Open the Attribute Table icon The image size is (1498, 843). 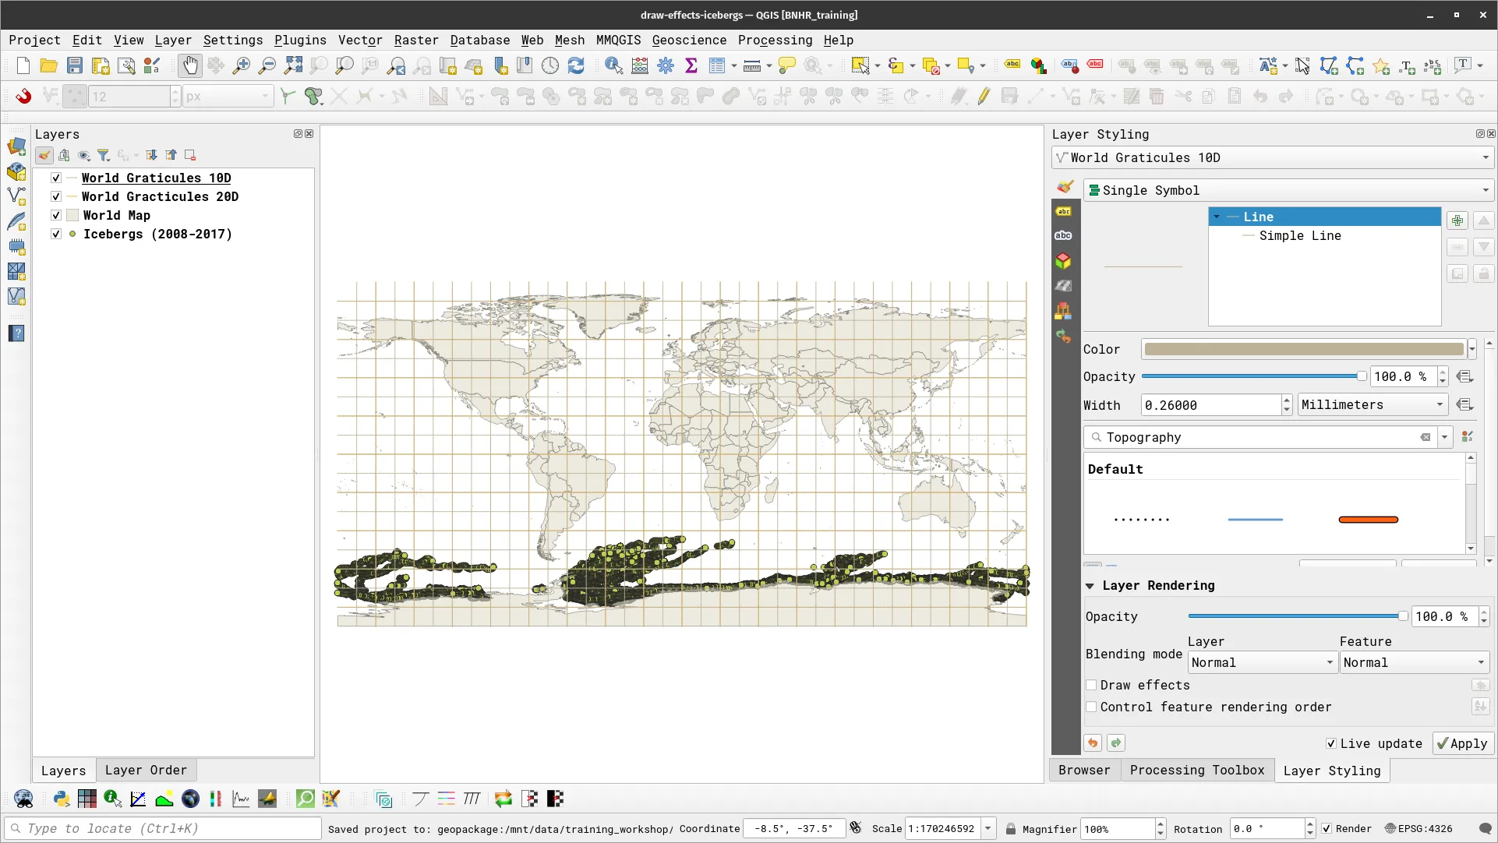pos(718,65)
